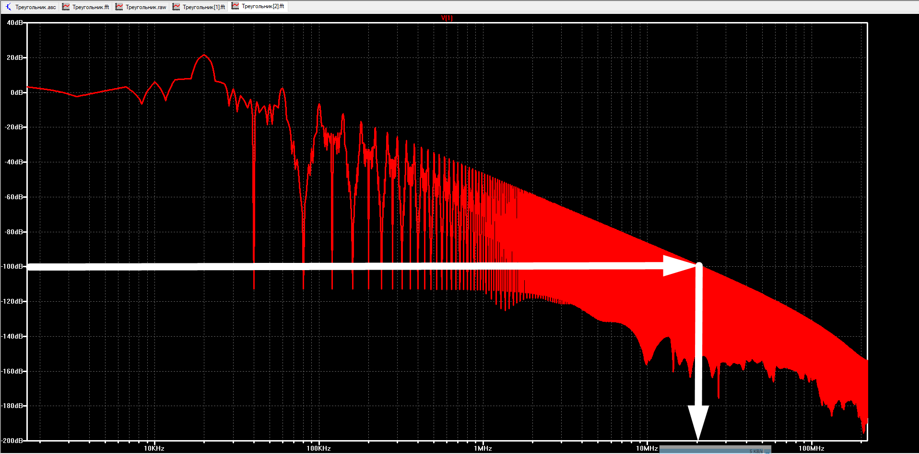This screenshot has height=454, width=919.
Task: Click the 100KHz frequency axis label
Action: [318, 448]
